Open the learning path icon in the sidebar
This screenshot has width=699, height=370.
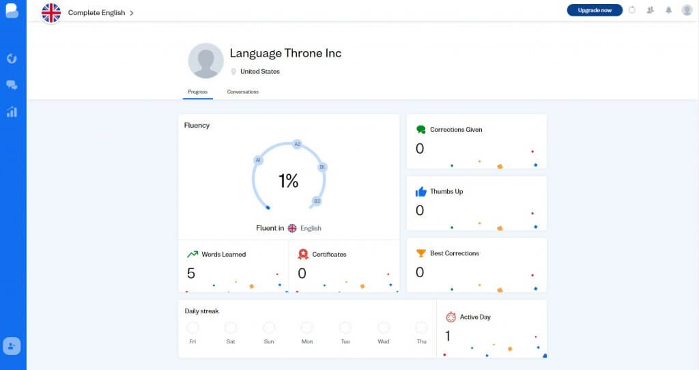[12, 58]
